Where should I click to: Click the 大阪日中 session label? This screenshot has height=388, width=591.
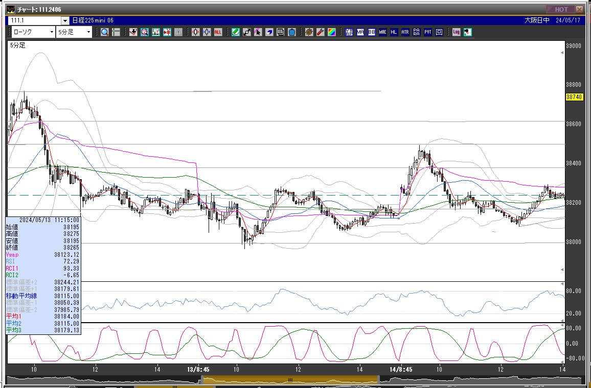[537, 20]
